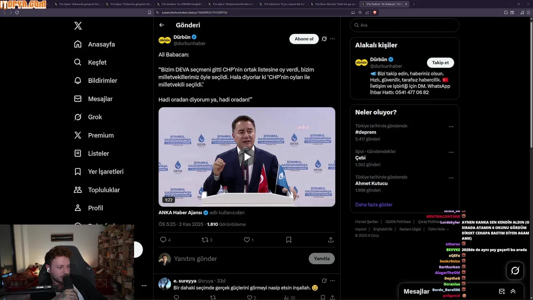The height and width of the screenshot is (300, 533).
Task: Click the share icon on Dürbün's post
Action: (331, 240)
